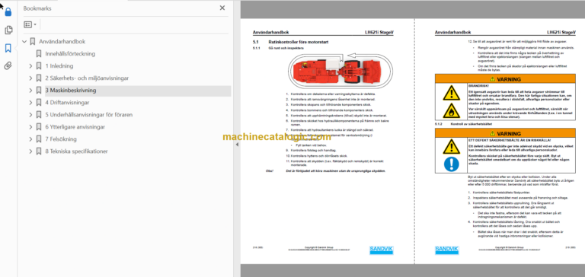Click the bookmark icon beside Innehållsförteckning

coord(39,54)
